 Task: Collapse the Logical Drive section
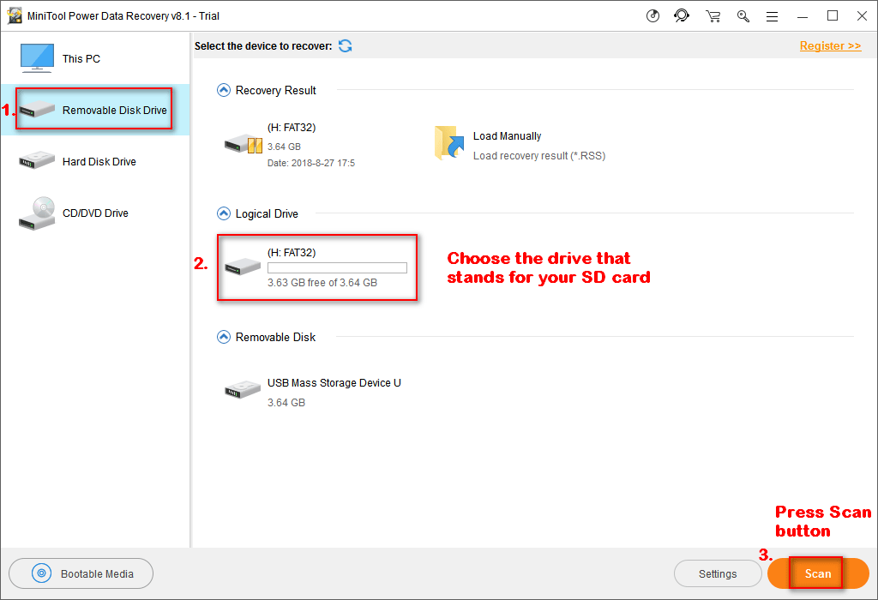click(x=224, y=213)
